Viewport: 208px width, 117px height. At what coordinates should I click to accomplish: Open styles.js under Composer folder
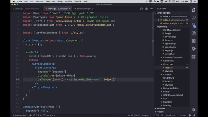coord(169,71)
